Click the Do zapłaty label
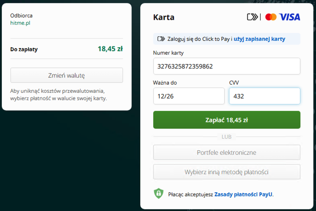Screen dimensions: 316x211 (x=24, y=49)
